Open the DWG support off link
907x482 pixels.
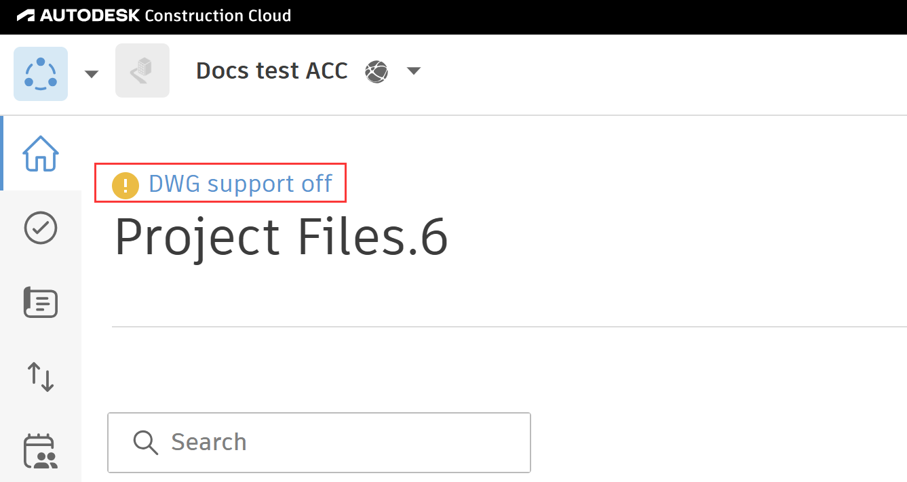(240, 184)
